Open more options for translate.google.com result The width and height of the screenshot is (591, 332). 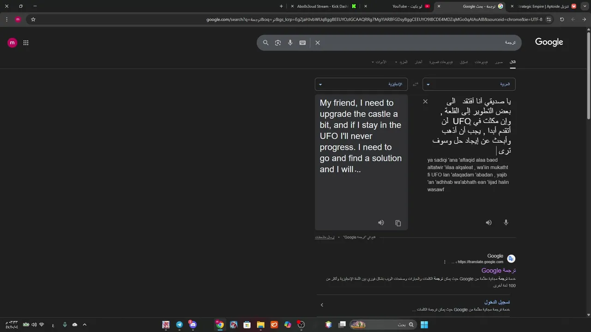[x=445, y=262]
